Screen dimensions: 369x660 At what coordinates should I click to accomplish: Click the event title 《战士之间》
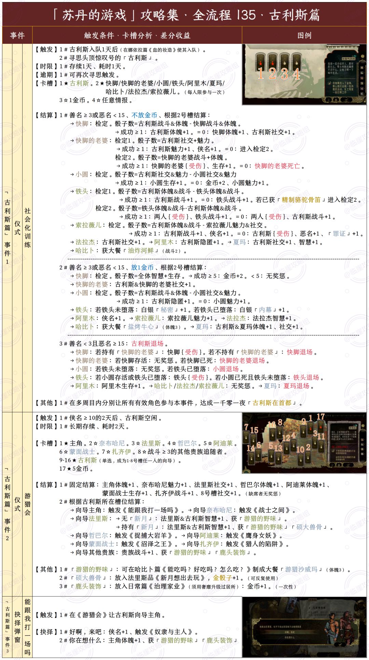coord(272,510)
